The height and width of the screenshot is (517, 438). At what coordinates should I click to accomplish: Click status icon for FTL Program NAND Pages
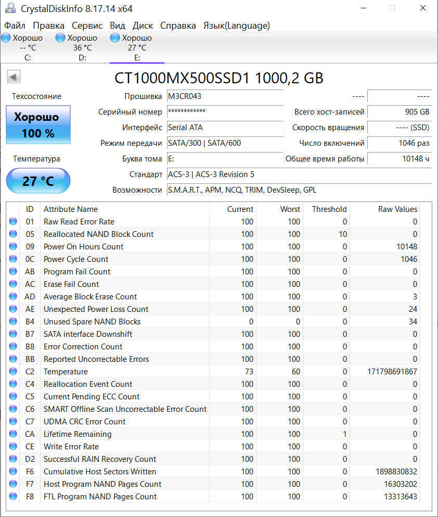point(13,497)
